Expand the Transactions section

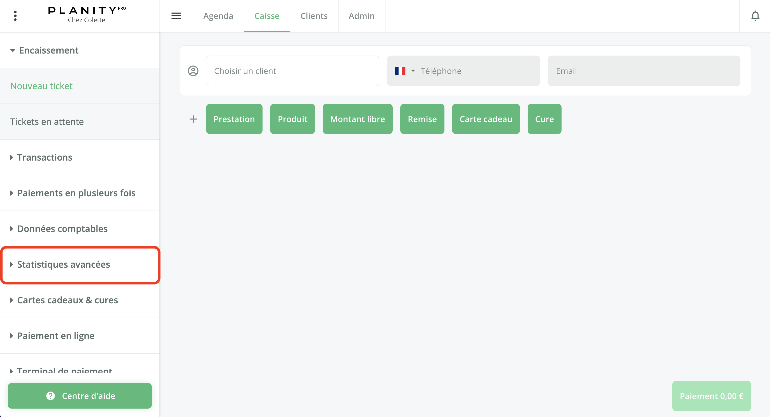[45, 158]
